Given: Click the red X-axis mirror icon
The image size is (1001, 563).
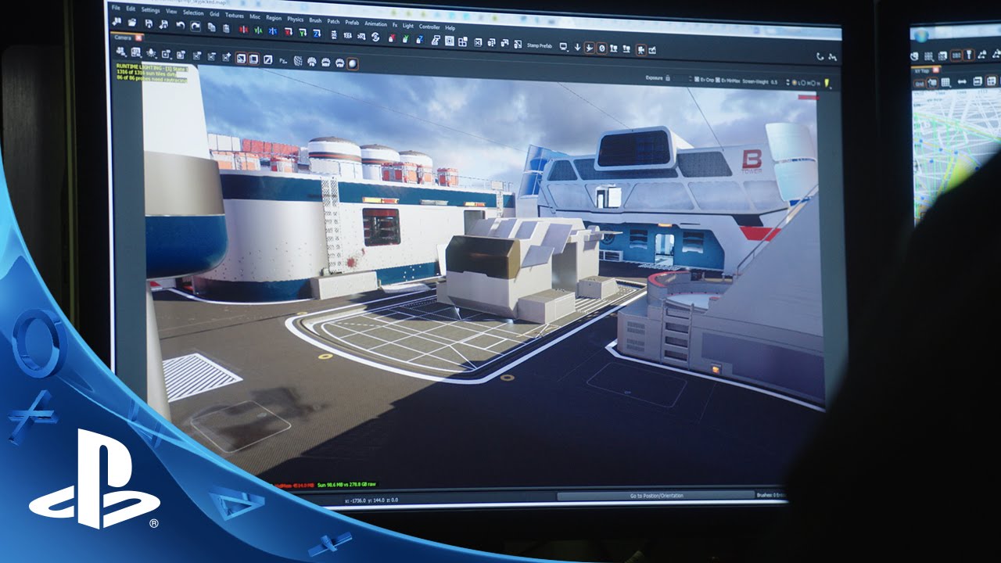Looking at the screenshot, I should click(x=242, y=28).
